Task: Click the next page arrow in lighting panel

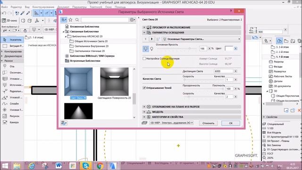Action: [152, 39]
